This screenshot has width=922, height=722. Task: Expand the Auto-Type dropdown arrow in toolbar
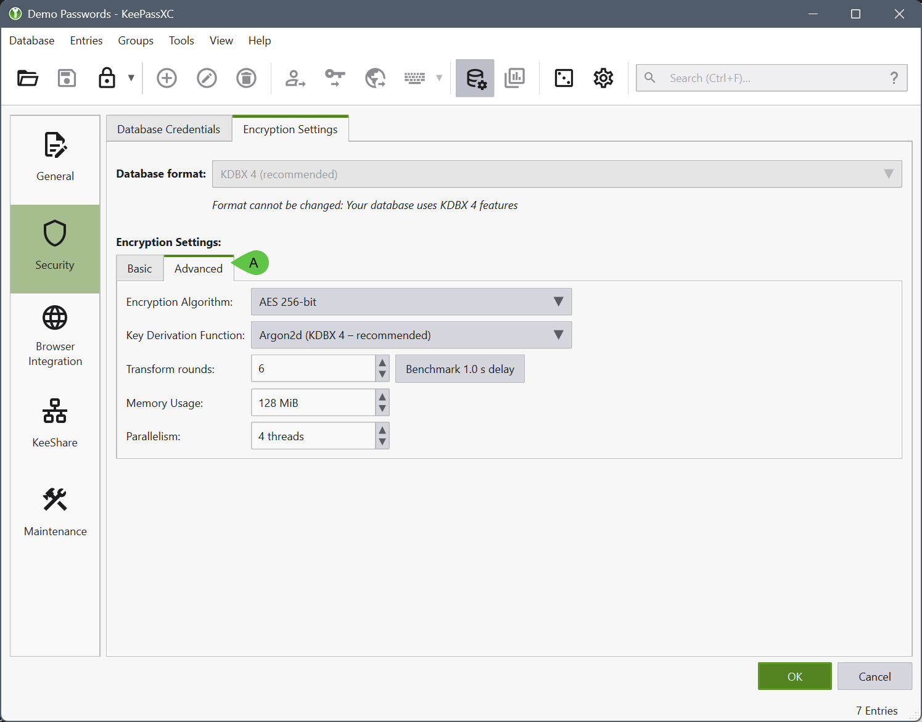[439, 78]
